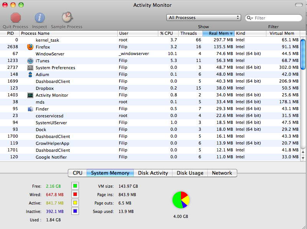
Task: Click the yellow Active memory color swatch
Action: 75,203
